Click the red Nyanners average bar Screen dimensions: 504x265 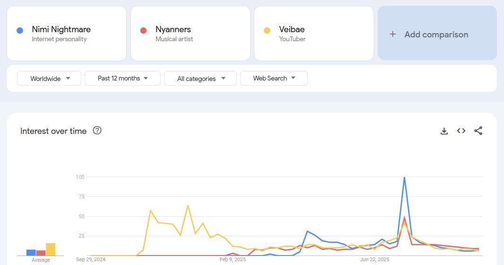(41, 253)
